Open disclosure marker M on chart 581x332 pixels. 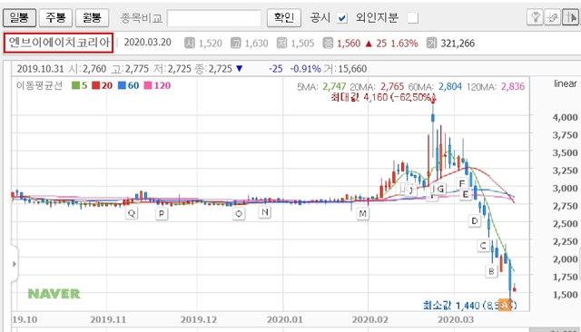[362, 213]
